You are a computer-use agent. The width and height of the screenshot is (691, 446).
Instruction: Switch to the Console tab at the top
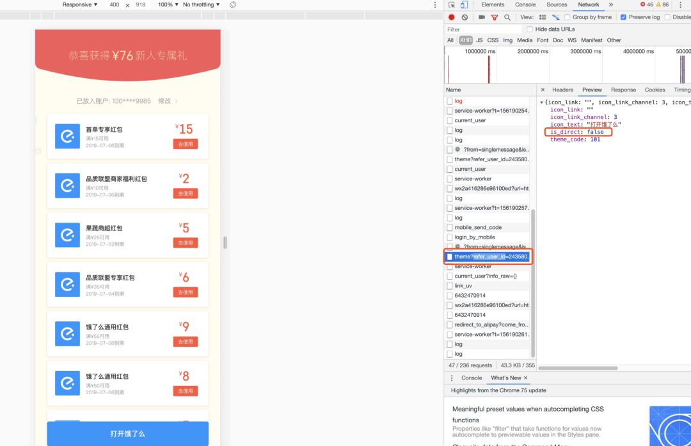525,4
